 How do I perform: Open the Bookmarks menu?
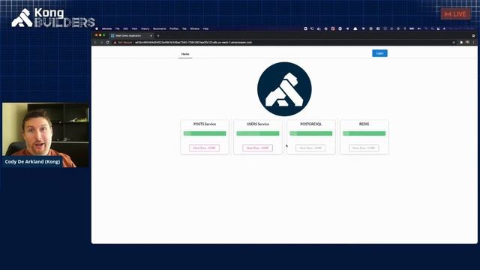pos(159,28)
